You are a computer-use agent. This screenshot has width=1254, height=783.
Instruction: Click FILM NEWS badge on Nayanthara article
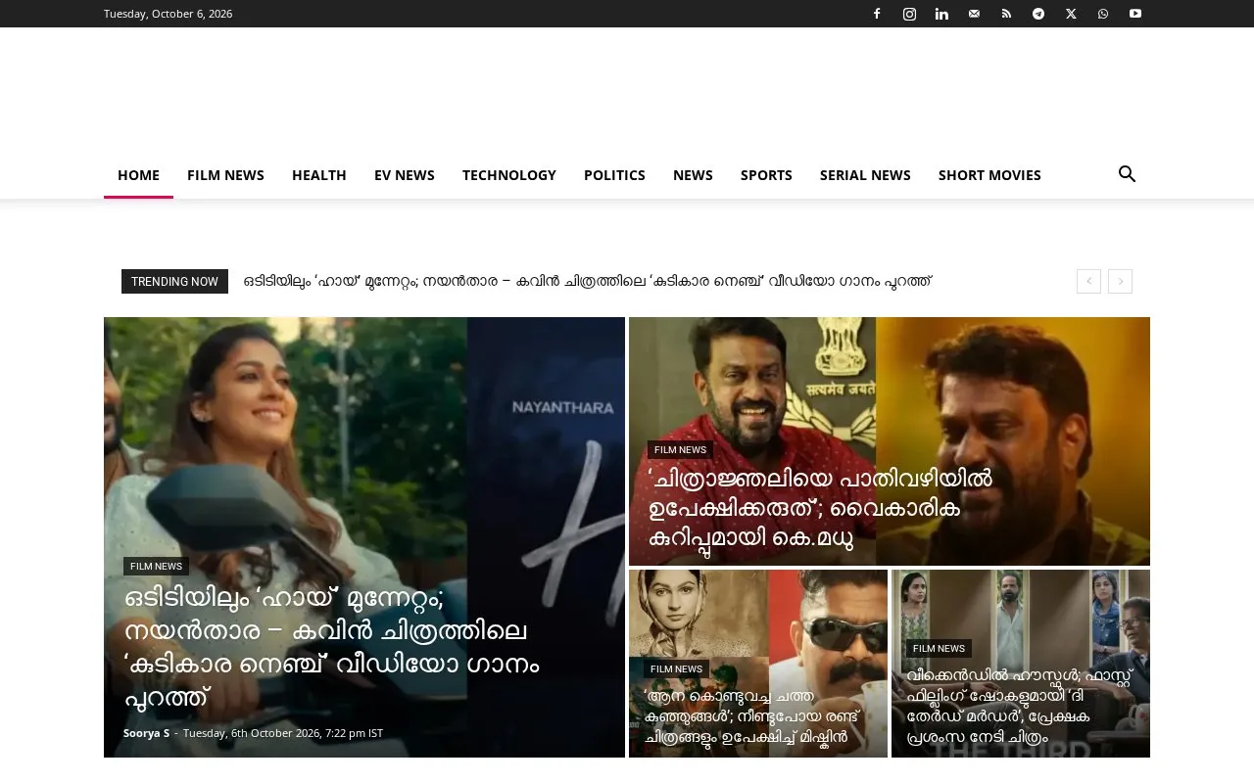coord(156,566)
